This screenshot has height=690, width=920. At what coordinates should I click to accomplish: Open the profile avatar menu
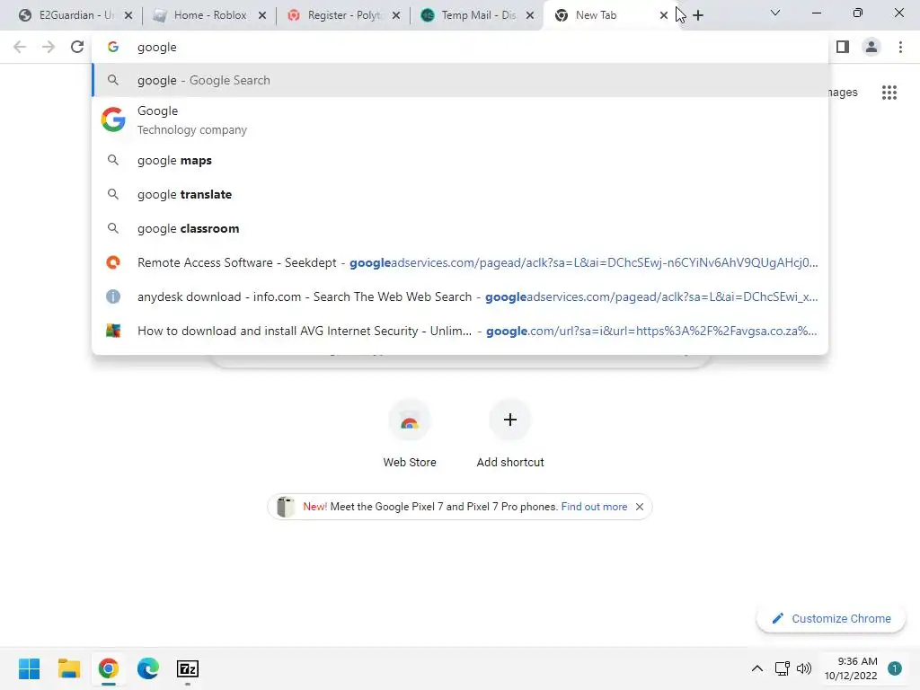tap(871, 47)
